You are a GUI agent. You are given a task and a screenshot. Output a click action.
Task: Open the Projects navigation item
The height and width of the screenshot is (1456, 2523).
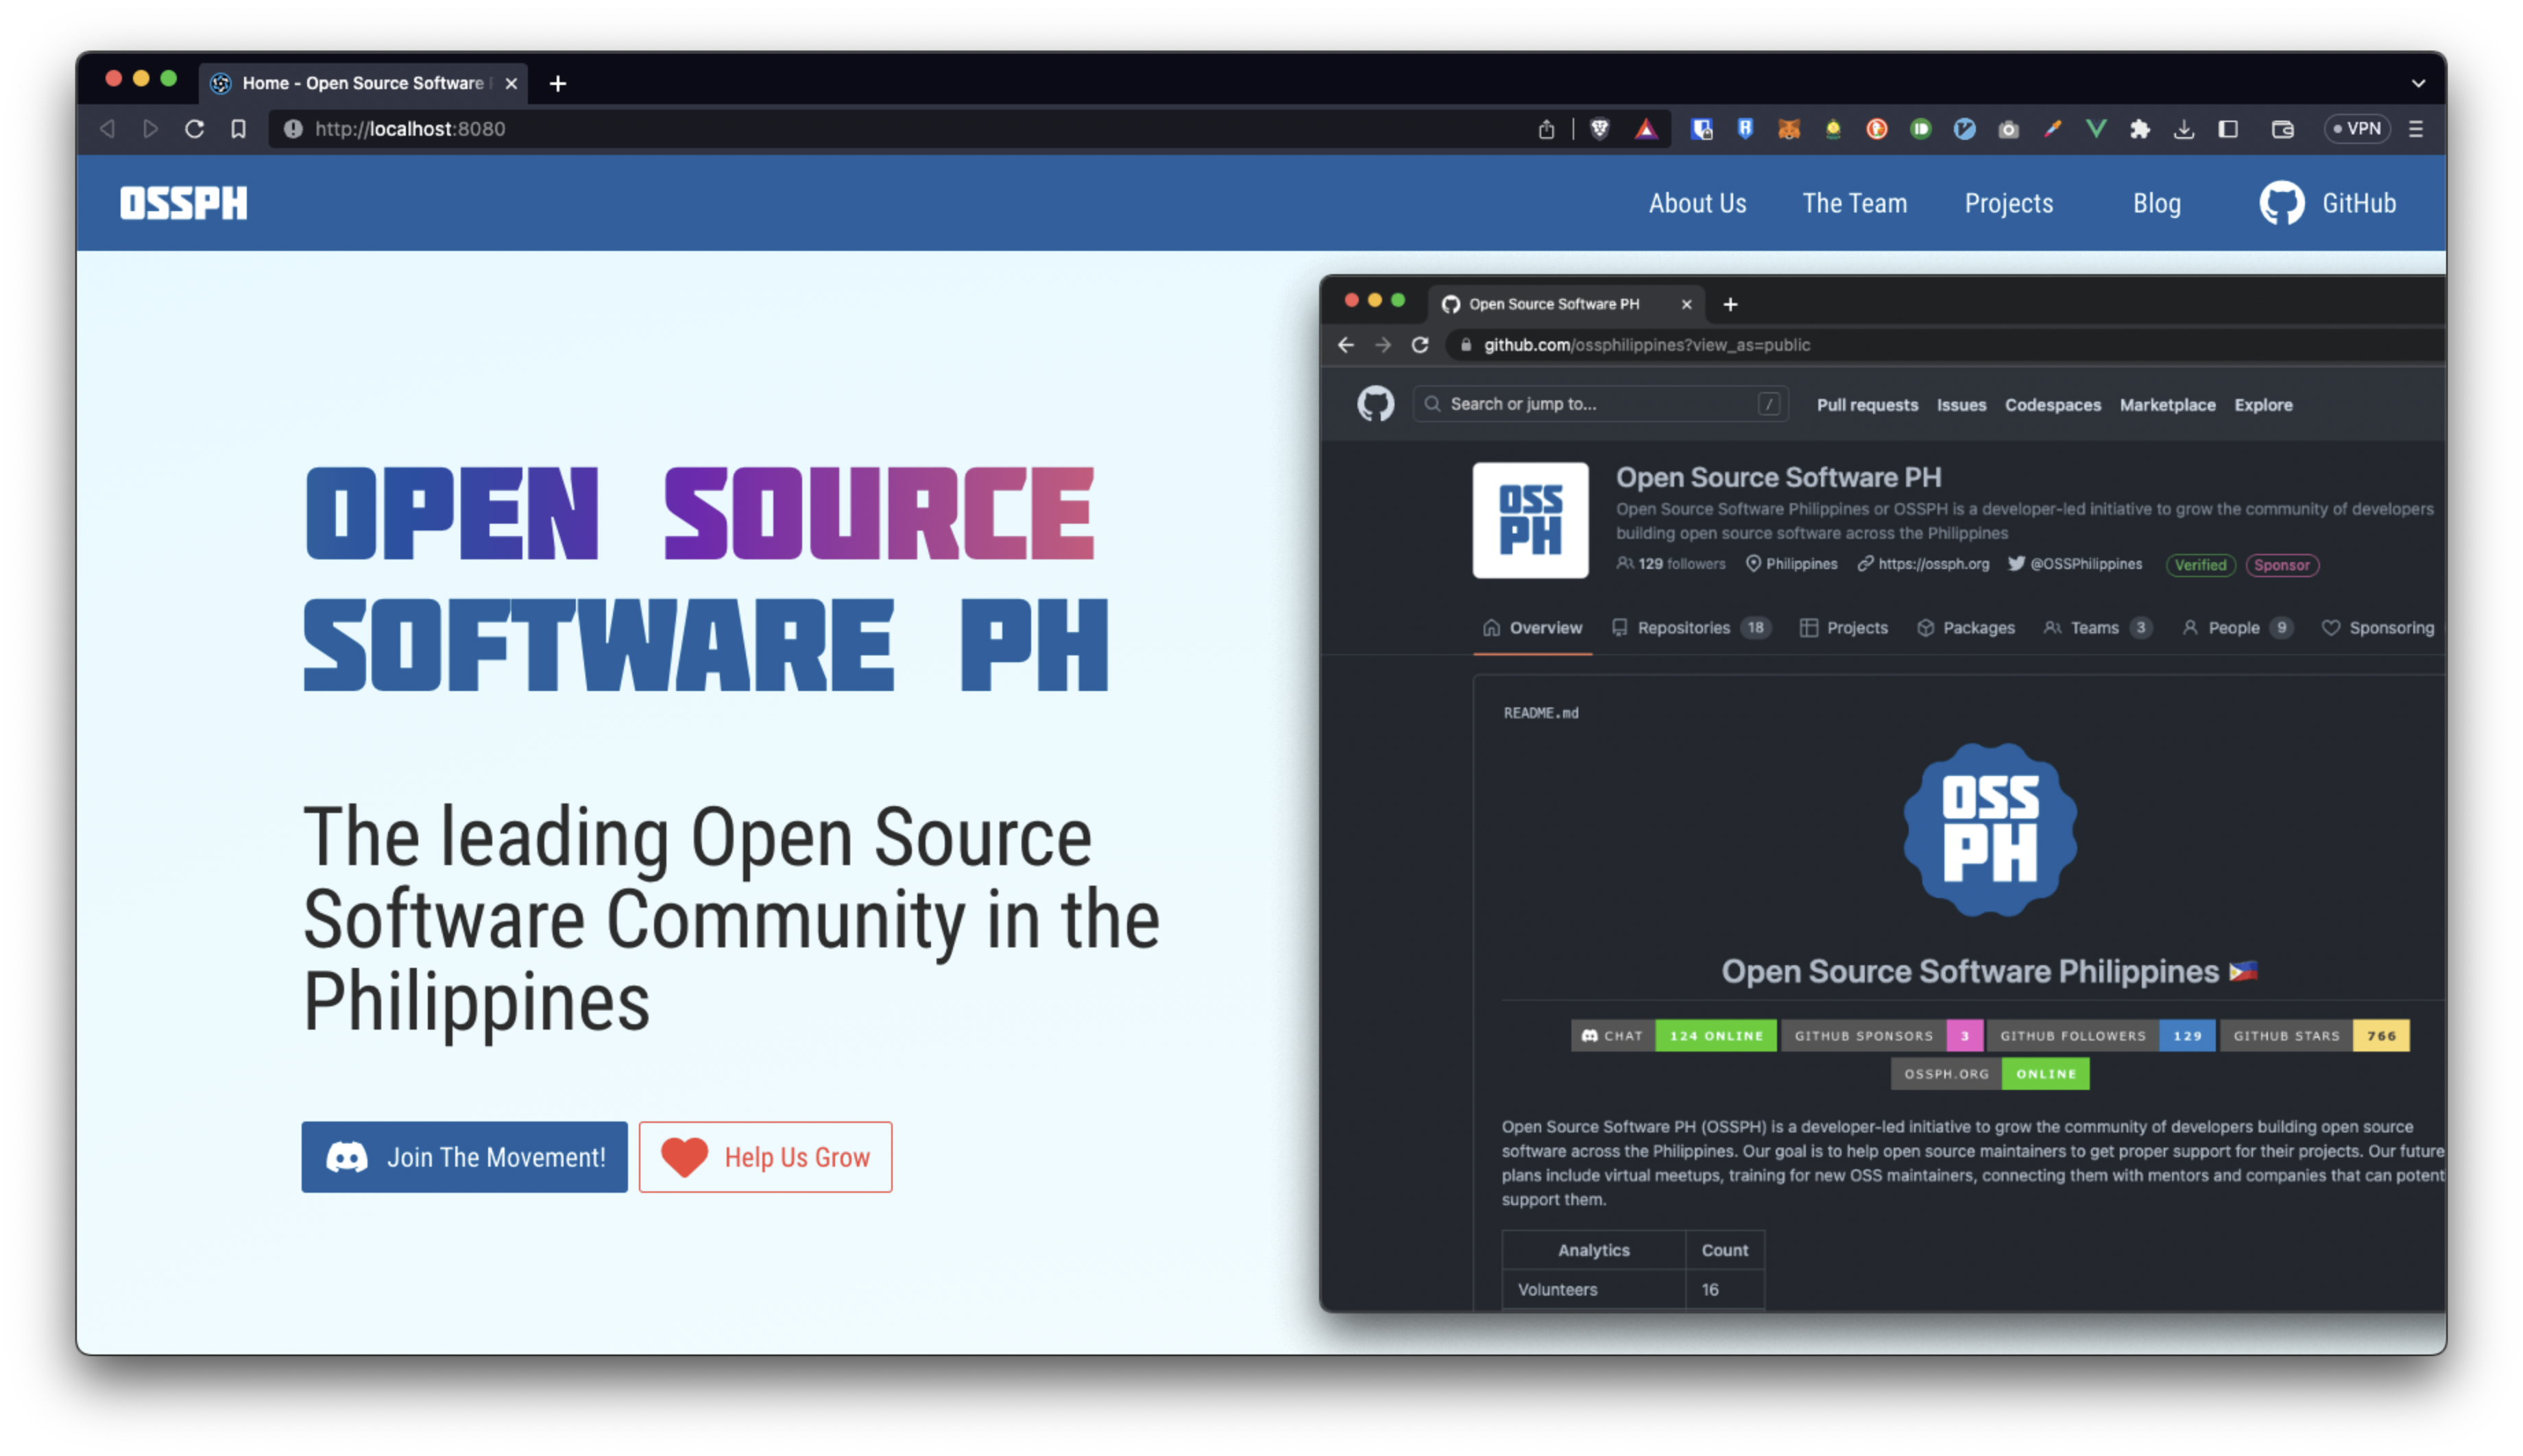[2008, 203]
